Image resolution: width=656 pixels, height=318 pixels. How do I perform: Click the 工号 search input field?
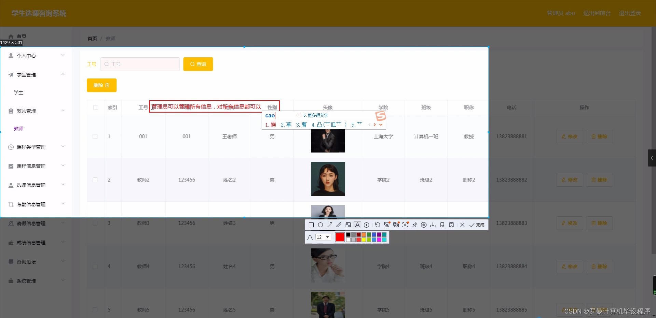pyautogui.click(x=140, y=64)
